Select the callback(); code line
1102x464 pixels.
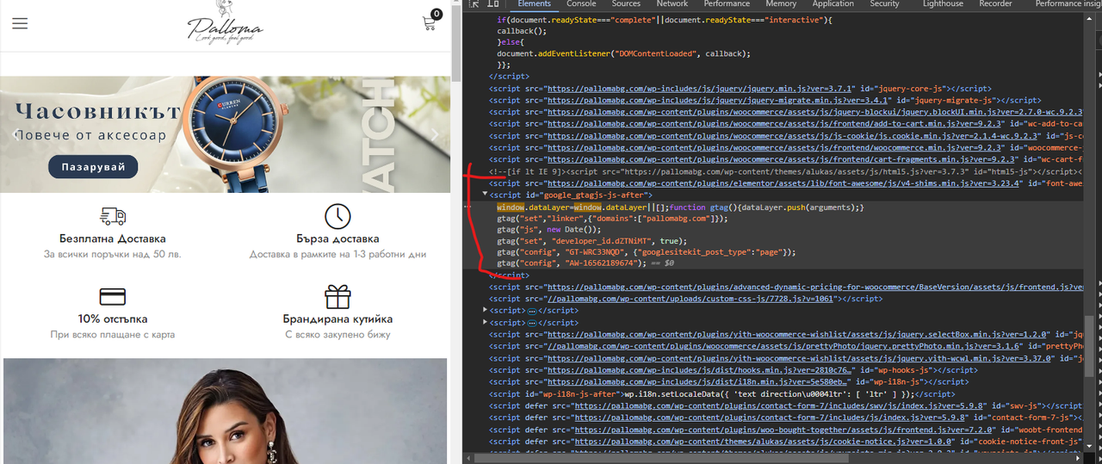pos(522,30)
